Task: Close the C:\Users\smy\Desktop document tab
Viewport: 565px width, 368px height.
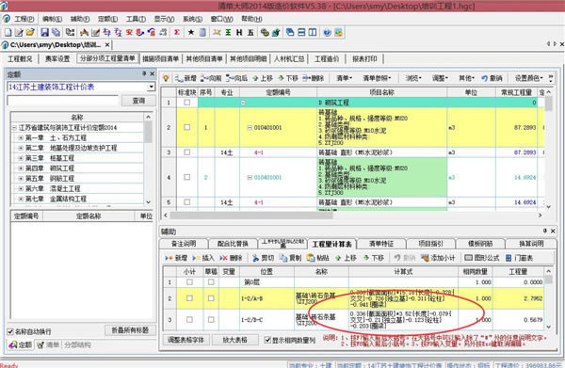Action: tap(107, 44)
